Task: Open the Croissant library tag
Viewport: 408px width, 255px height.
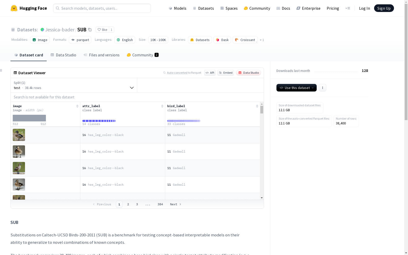Action: click(x=245, y=40)
